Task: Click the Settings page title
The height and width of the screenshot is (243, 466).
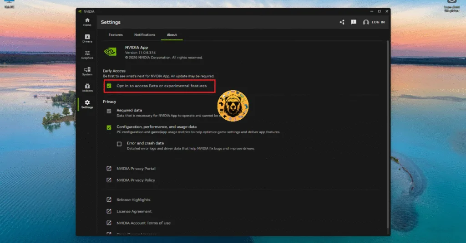Action: 111,22
